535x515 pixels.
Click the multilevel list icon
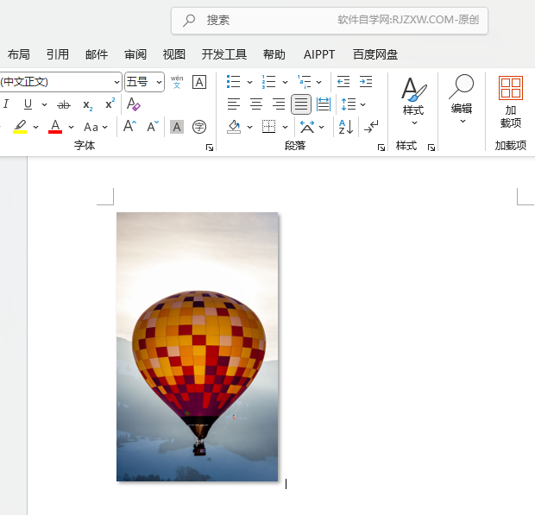tap(304, 82)
